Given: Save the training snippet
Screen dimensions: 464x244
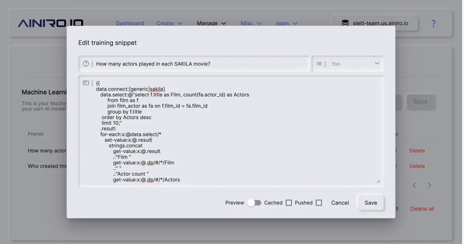Looking at the screenshot, I should coord(370,203).
